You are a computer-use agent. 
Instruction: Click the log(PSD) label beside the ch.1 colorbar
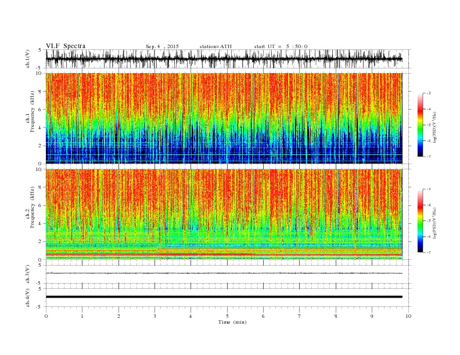pos(435,128)
